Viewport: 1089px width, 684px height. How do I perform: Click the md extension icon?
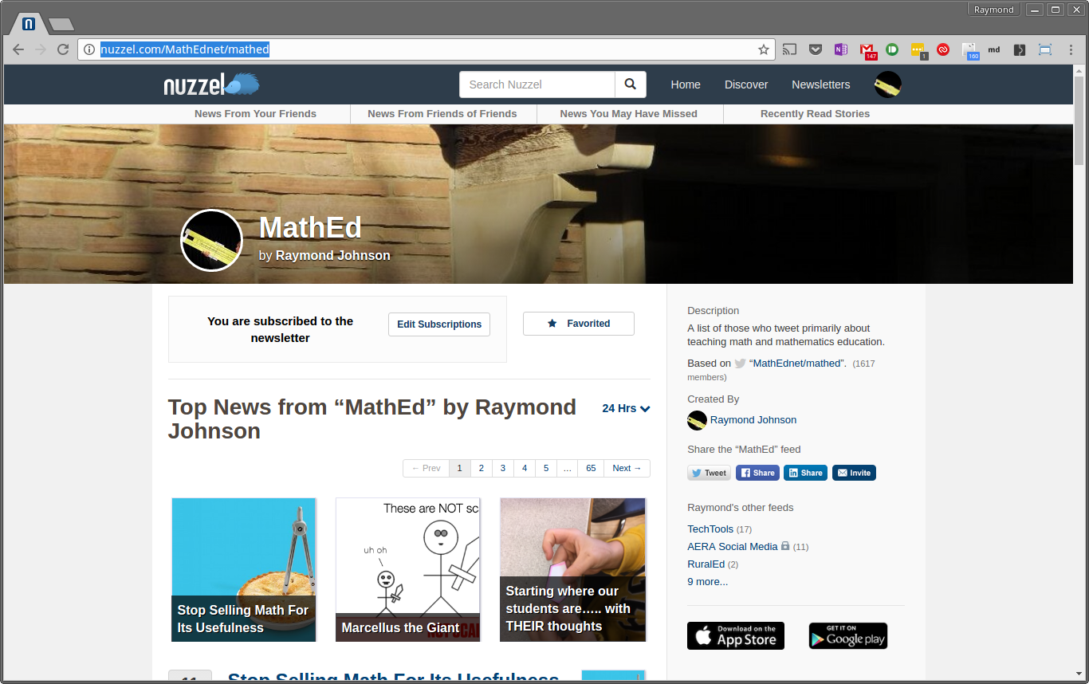point(994,49)
